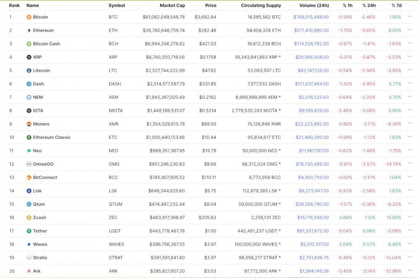Select Lisk price $5.75

[210, 190]
